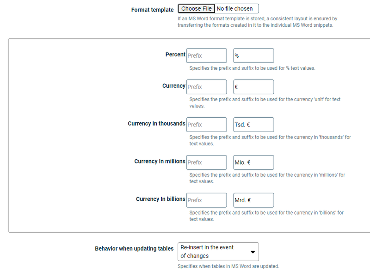Click the 'Percent' field label
This screenshot has height=270, width=370.
[x=177, y=54]
